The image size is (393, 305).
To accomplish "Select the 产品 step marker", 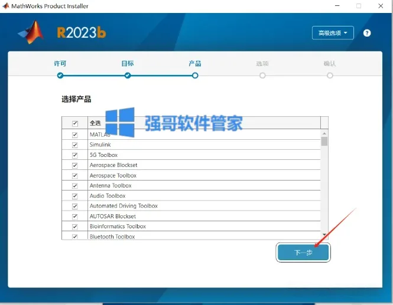I will pos(195,76).
